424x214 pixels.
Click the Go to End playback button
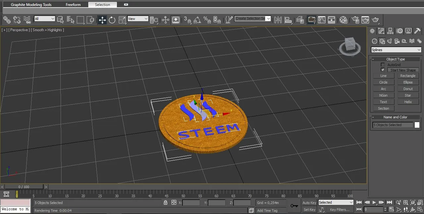(x=389, y=202)
